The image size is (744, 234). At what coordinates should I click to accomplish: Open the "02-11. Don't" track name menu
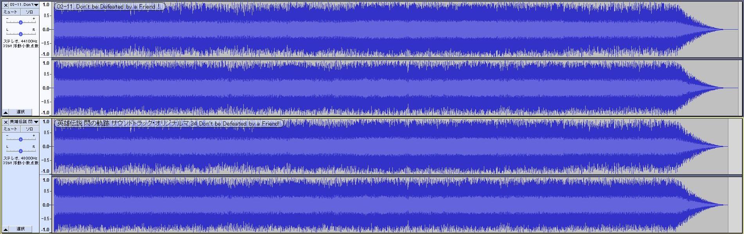pos(24,5)
